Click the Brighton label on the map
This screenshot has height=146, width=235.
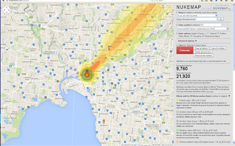click(x=104, y=125)
